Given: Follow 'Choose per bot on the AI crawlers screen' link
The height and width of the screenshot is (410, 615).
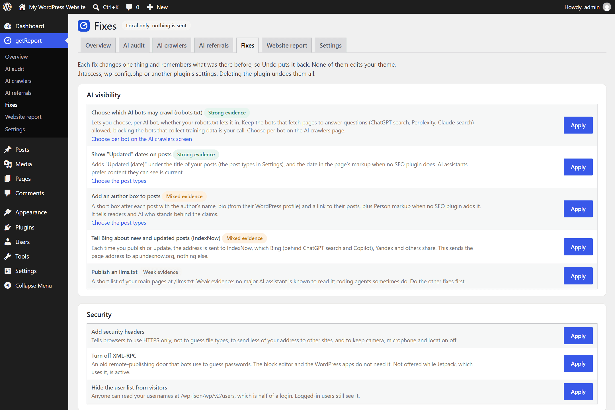Looking at the screenshot, I should tap(142, 139).
